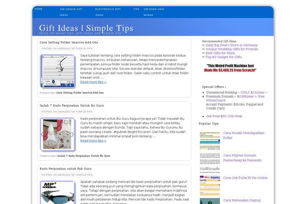Click the Popular Tips heading

209,124
